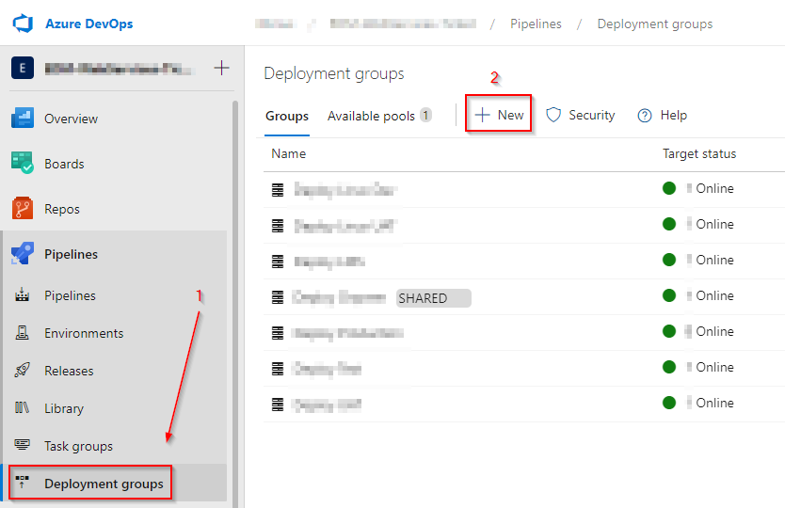Go to Repos in the sidebar
This screenshot has height=508, width=785.
(x=61, y=209)
